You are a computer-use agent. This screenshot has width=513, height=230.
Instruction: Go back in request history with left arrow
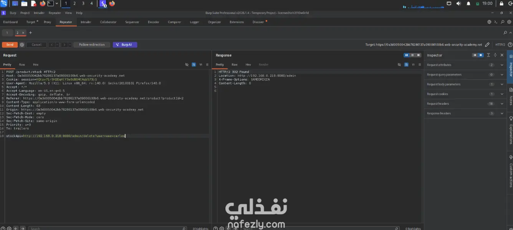pyautogui.click(x=51, y=45)
